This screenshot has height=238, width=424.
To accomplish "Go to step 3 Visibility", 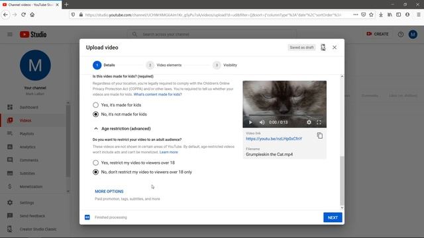I will [225, 65].
